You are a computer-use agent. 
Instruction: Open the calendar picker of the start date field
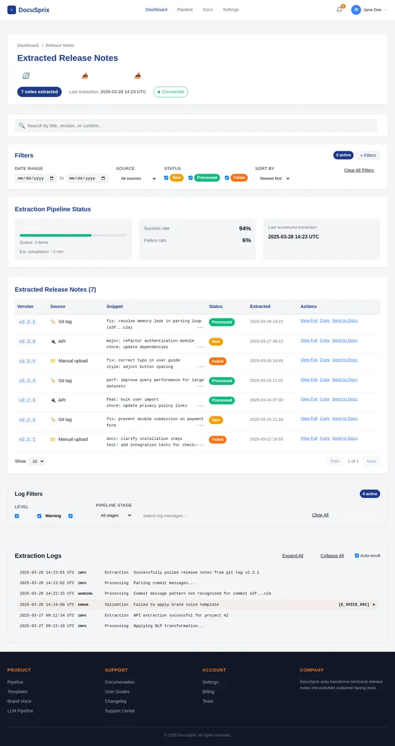tap(52, 178)
